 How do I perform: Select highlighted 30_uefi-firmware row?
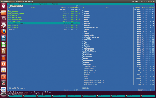tap(44, 23)
